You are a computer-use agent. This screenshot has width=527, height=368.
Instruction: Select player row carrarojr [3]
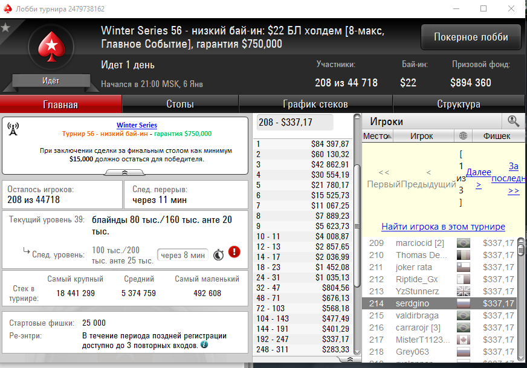point(439,328)
